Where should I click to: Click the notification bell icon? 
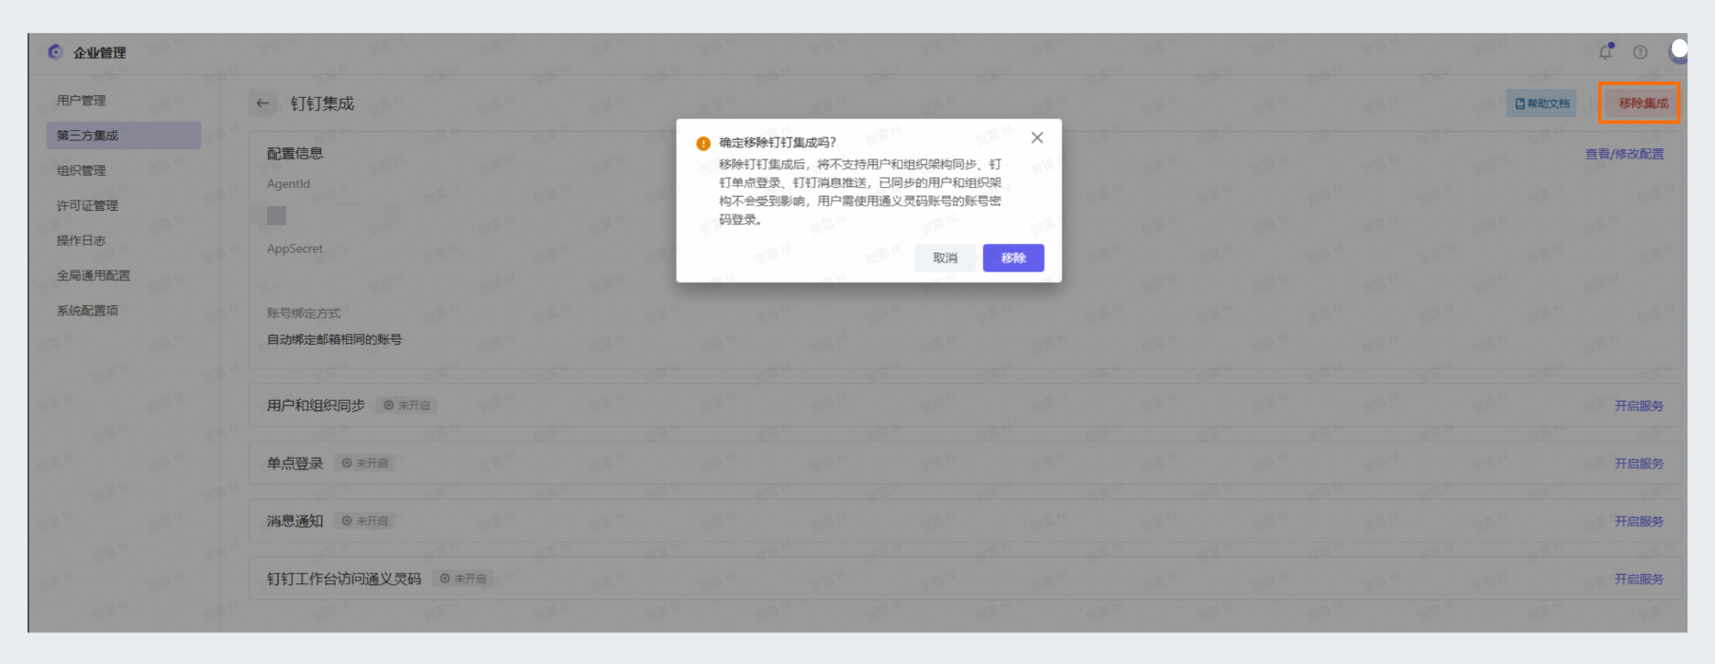point(1607,51)
